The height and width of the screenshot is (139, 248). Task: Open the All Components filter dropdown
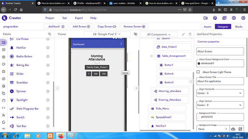tap(159, 34)
